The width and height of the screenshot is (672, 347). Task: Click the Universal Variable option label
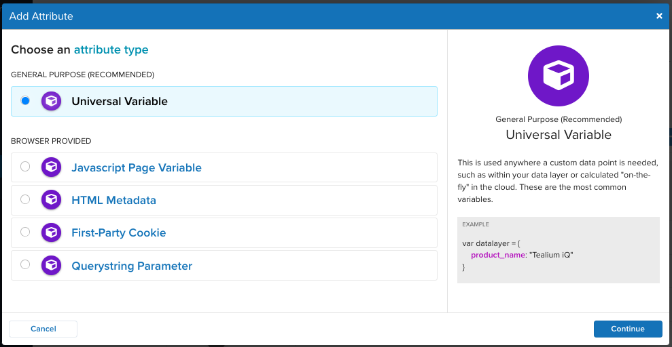[x=120, y=101]
